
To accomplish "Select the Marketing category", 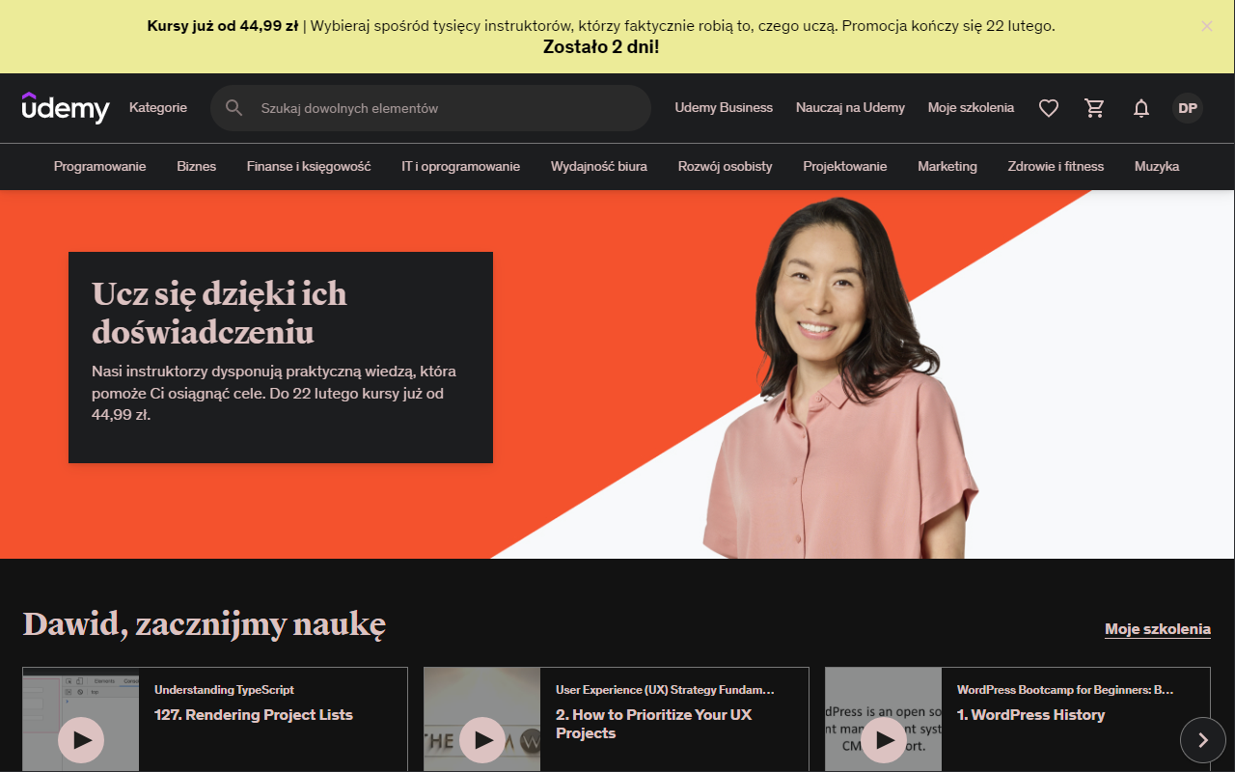I will click(947, 167).
